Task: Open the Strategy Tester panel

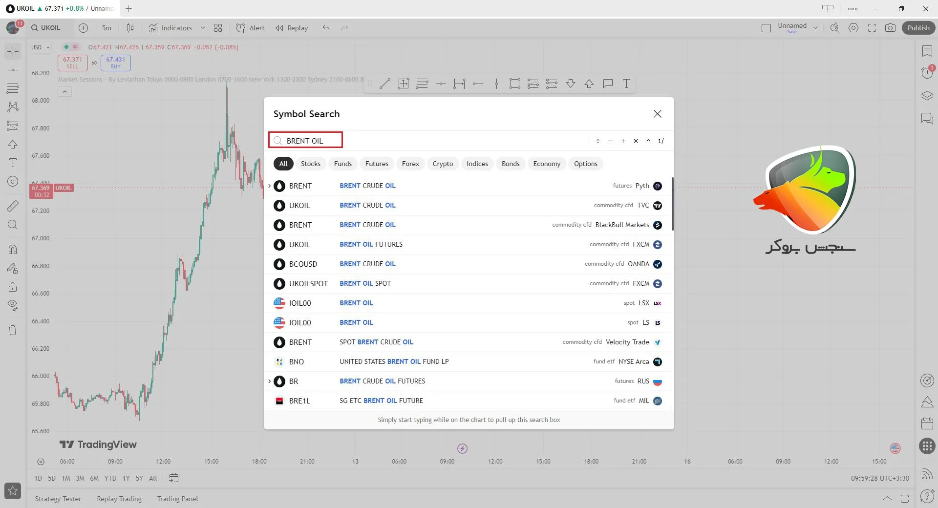Action: point(58,499)
